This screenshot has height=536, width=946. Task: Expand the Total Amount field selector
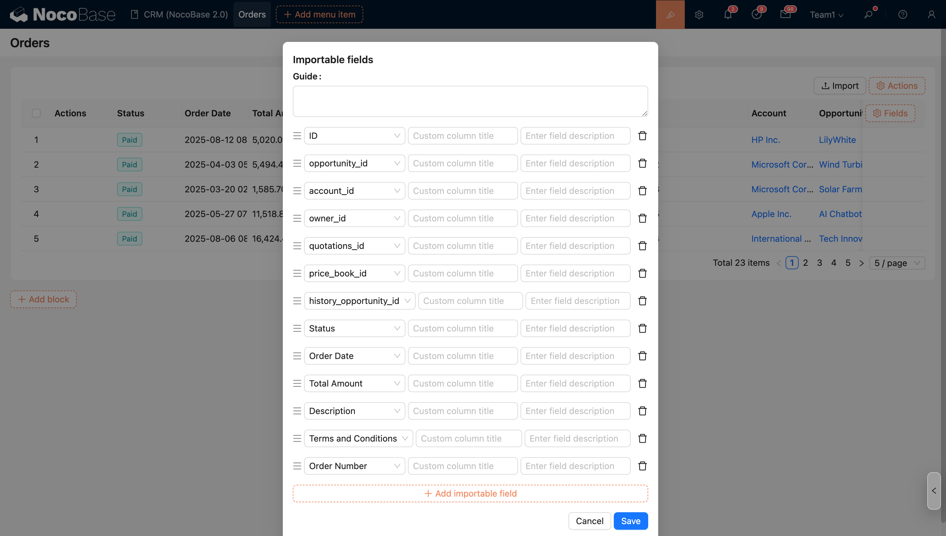point(354,383)
